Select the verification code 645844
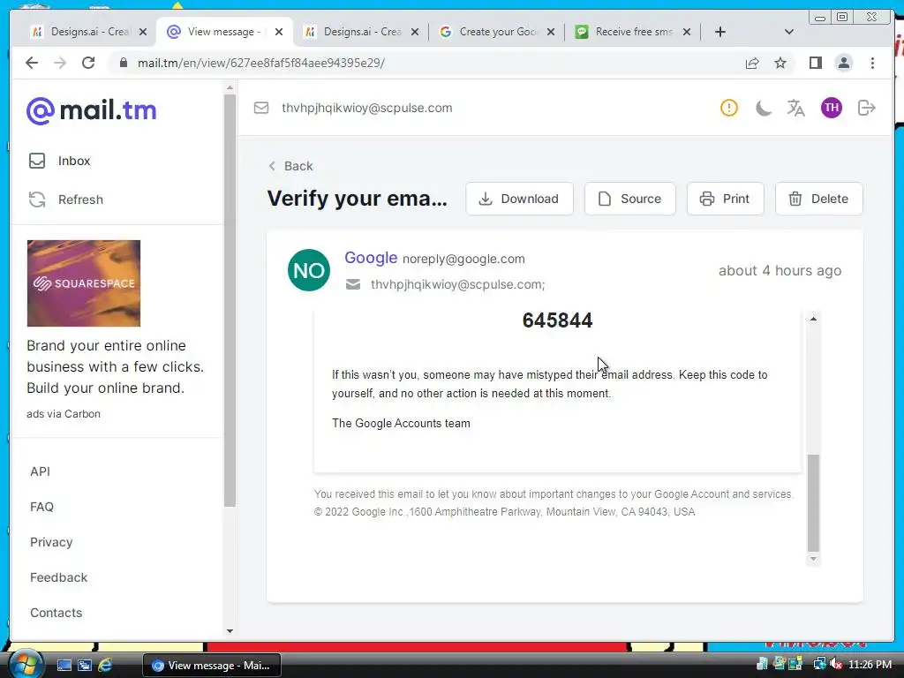The height and width of the screenshot is (678, 904). [x=557, y=320]
